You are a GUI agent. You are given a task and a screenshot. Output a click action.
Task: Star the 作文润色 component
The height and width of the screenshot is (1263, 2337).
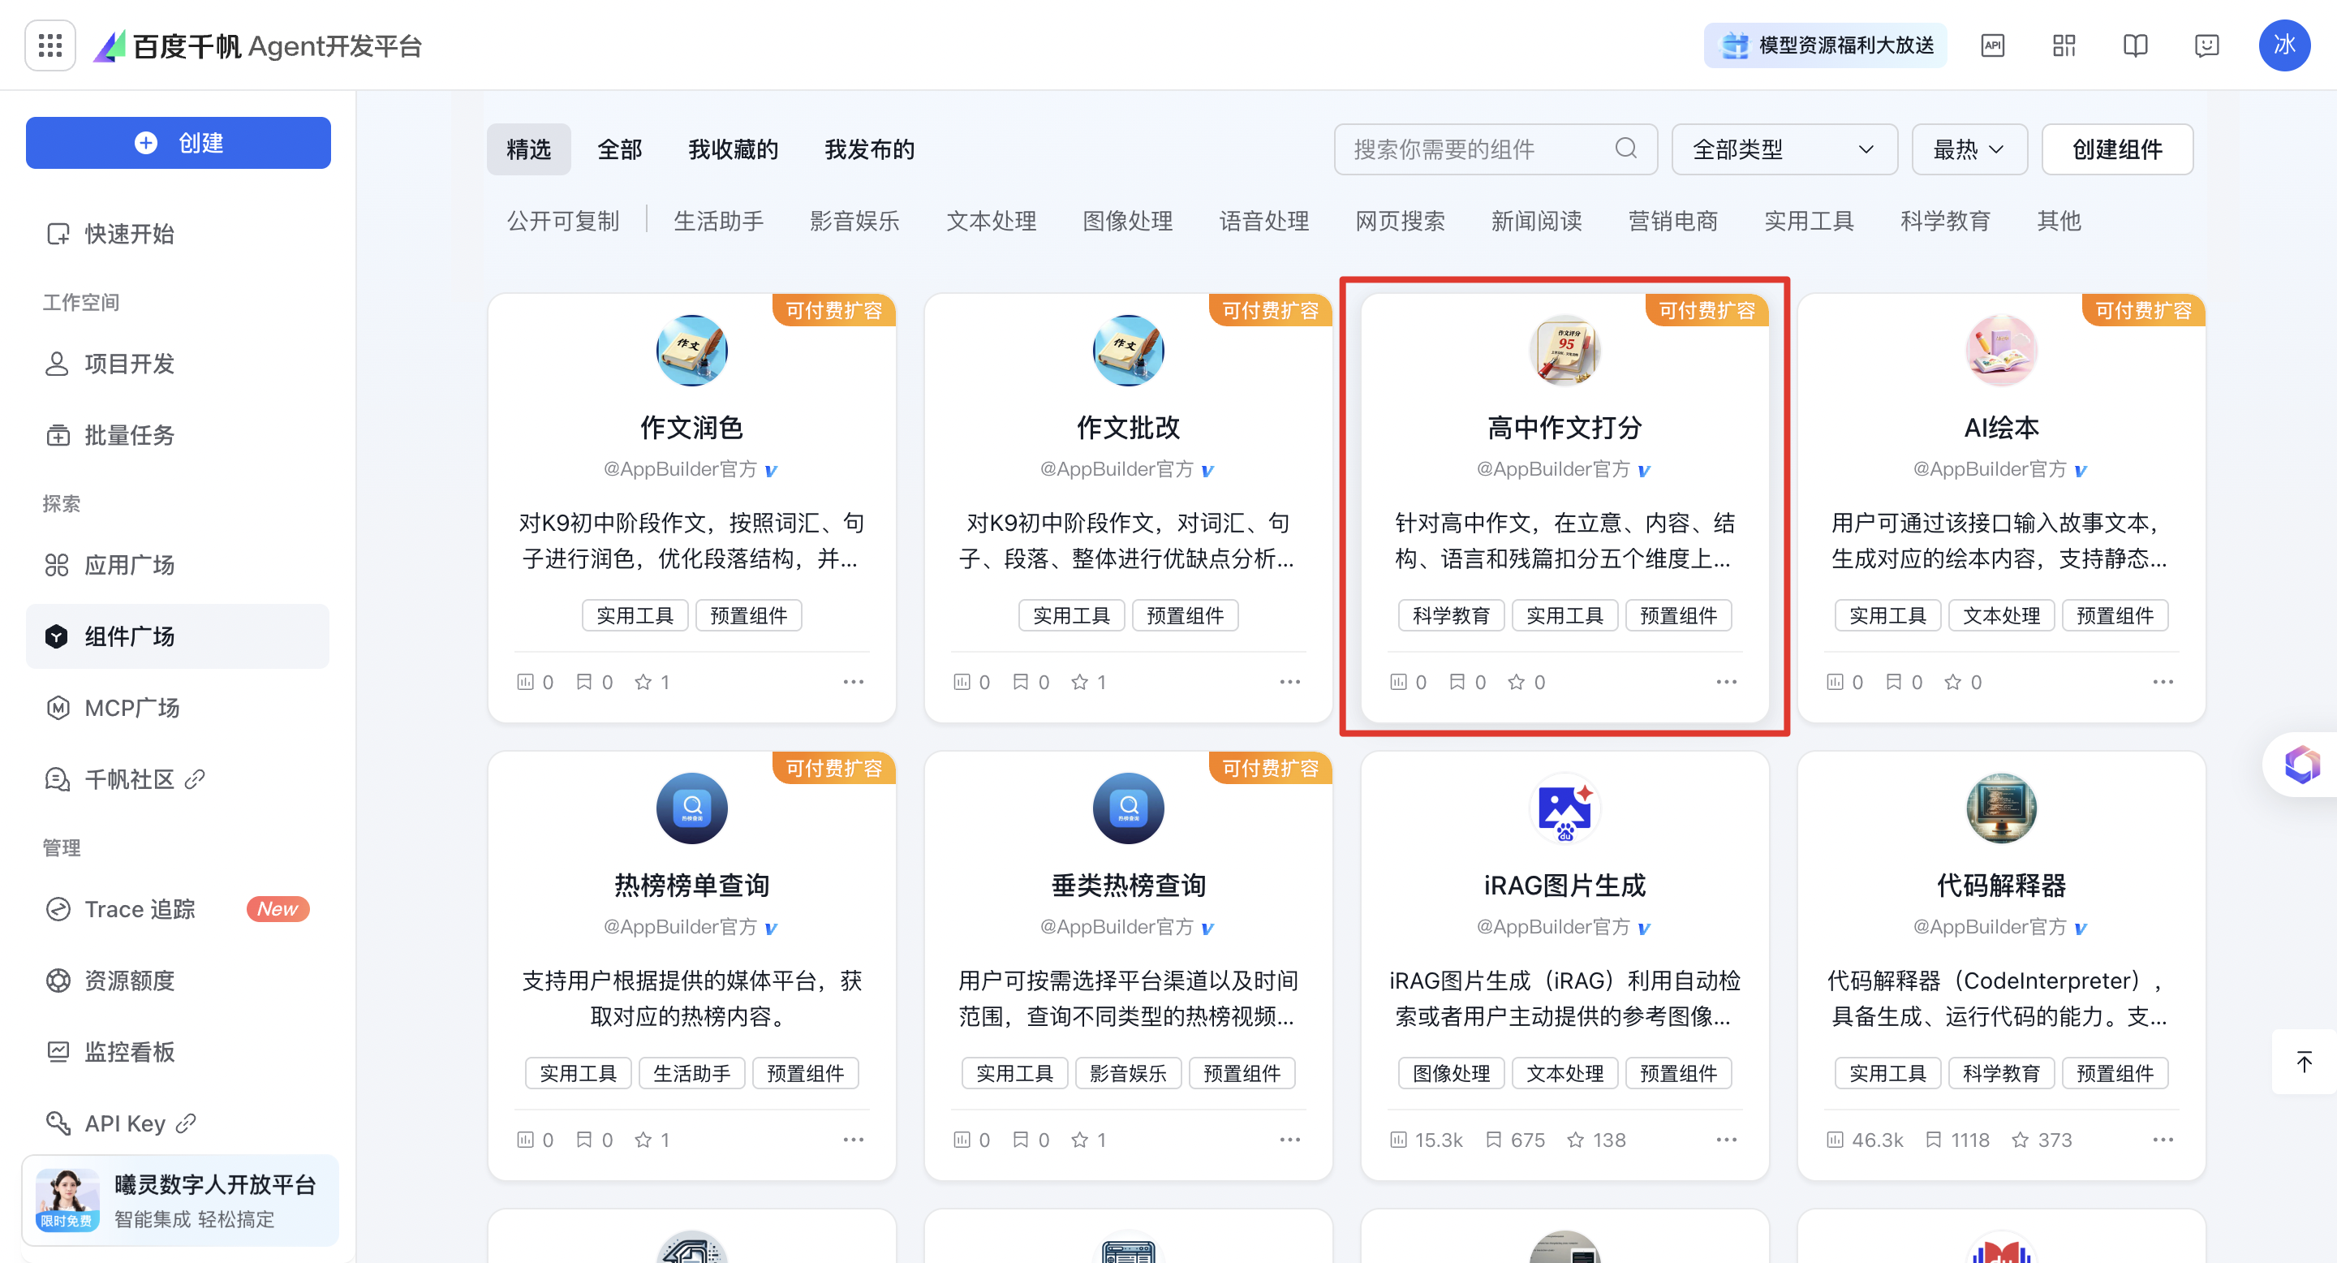point(643,681)
